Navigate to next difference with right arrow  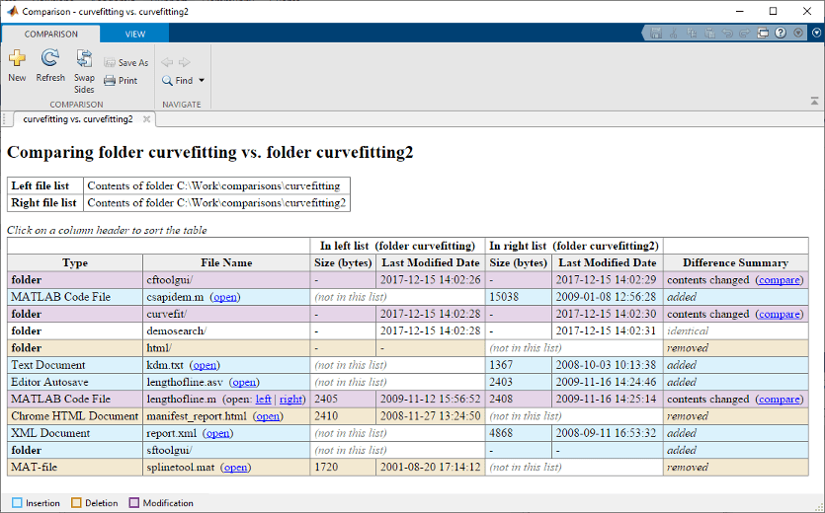tap(184, 62)
